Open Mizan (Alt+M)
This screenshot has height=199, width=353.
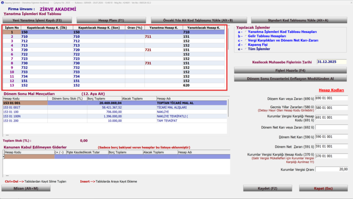click(x=26, y=188)
